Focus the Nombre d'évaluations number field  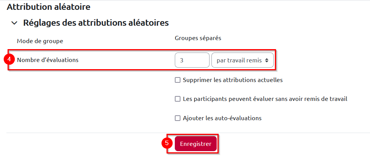[192, 60]
